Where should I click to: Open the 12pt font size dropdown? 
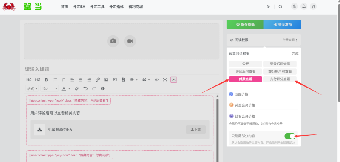coord(50,88)
